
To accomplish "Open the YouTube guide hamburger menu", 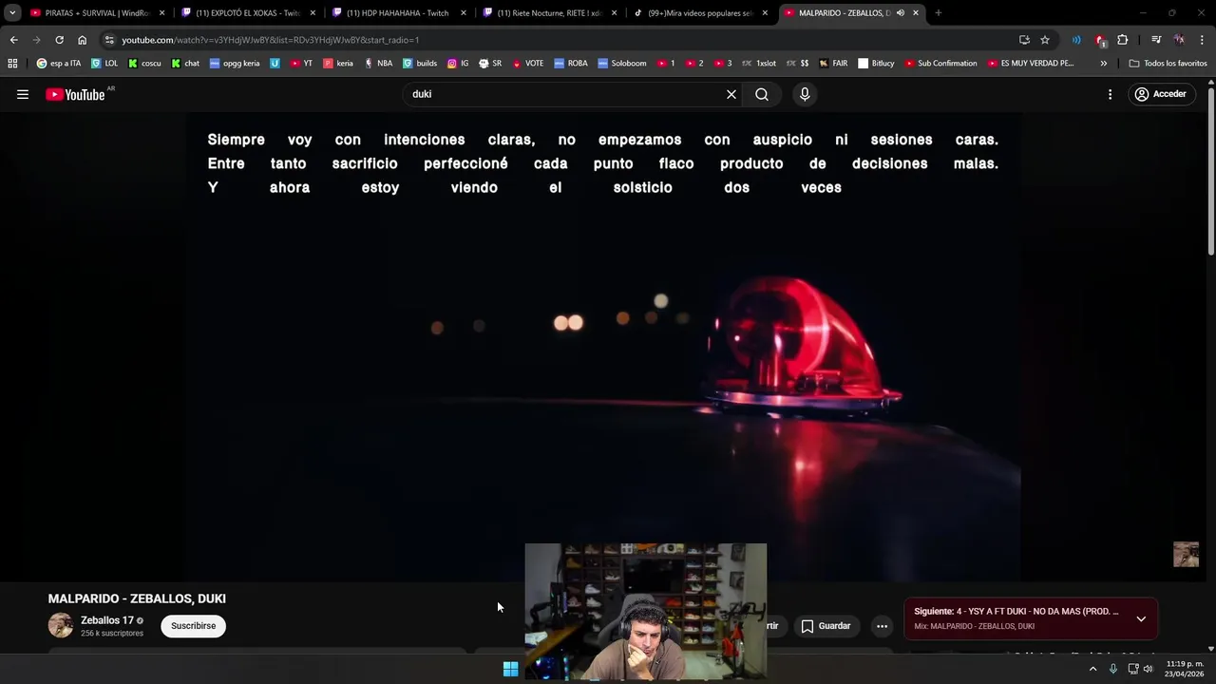I will point(23,94).
